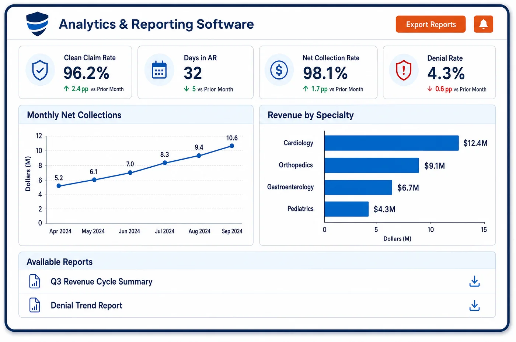Click the Aug 2024 data point at 9.4

click(199, 156)
